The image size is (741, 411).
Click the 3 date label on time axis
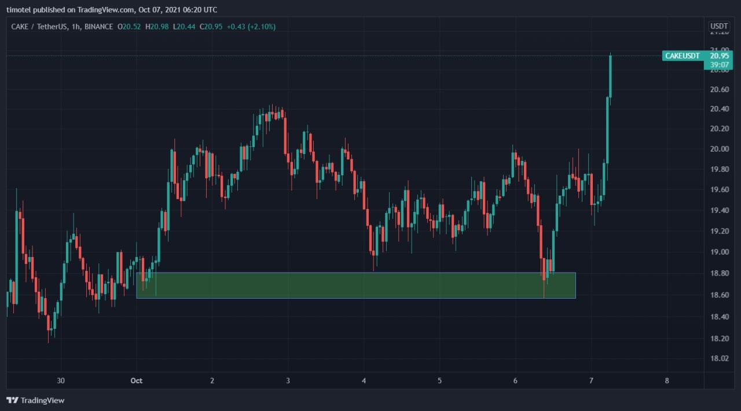pyautogui.click(x=288, y=380)
